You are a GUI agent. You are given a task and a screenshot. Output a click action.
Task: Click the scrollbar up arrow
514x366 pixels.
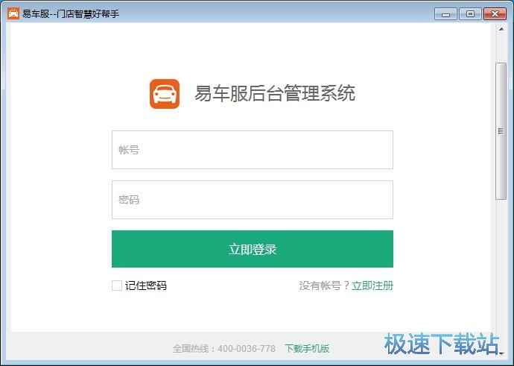tap(501, 29)
